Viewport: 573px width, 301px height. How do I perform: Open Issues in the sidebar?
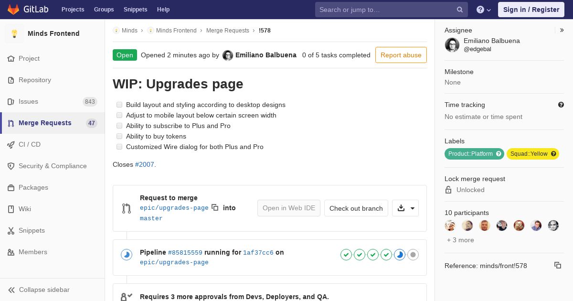[x=53, y=101]
